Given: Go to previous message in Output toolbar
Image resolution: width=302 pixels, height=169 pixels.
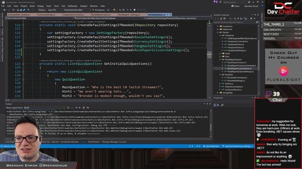Looking at the screenshot, I should coord(76,108).
